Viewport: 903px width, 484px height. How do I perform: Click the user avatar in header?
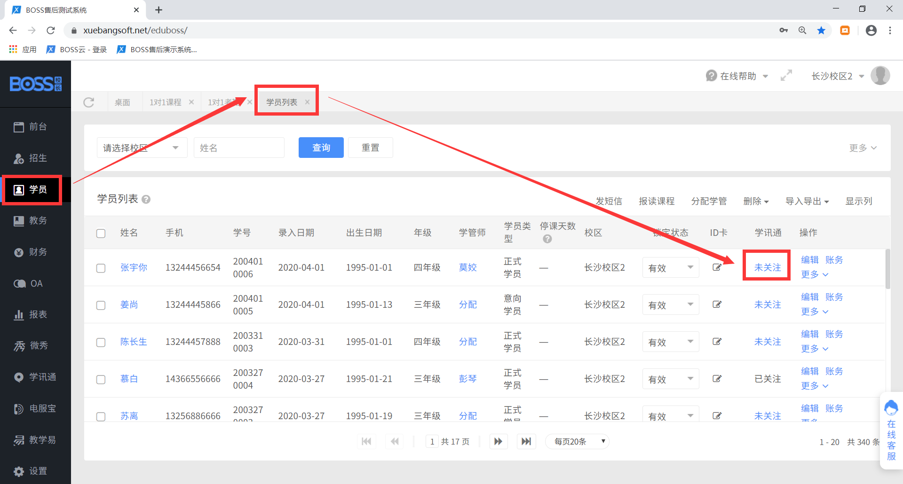click(x=880, y=76)
